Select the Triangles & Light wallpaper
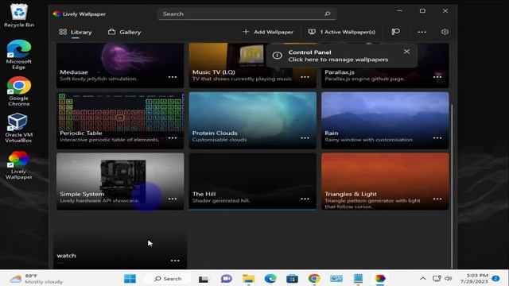 pos(385,181)
